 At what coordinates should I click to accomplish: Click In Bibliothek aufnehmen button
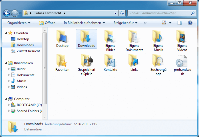coord(84,23)
